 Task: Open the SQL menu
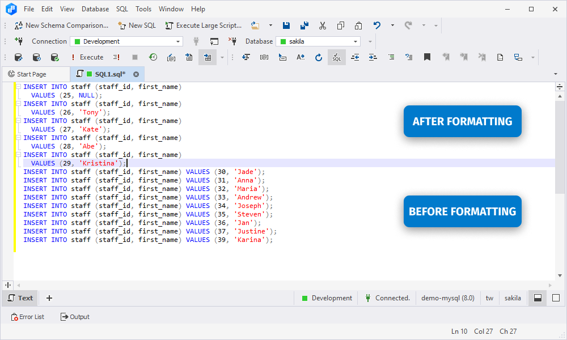coord(122,9)
